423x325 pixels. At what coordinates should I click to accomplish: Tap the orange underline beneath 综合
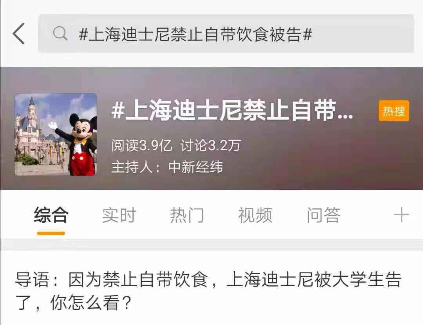tap(51, 234)
